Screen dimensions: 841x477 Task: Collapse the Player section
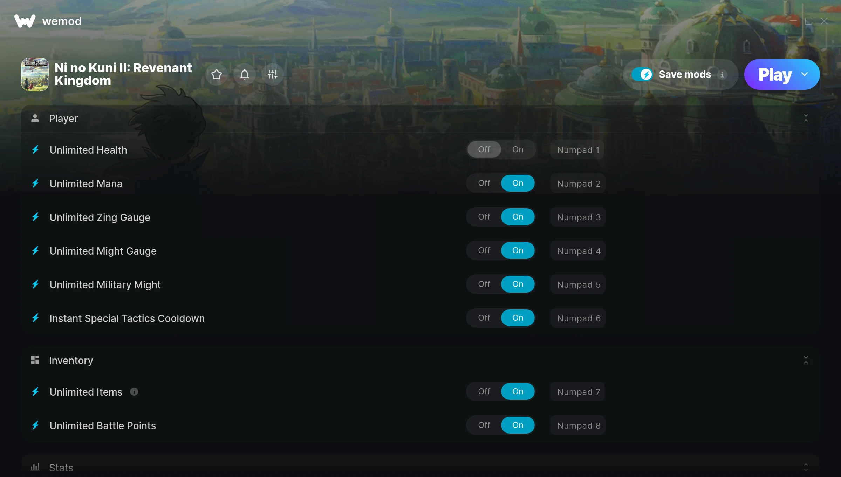806,118
